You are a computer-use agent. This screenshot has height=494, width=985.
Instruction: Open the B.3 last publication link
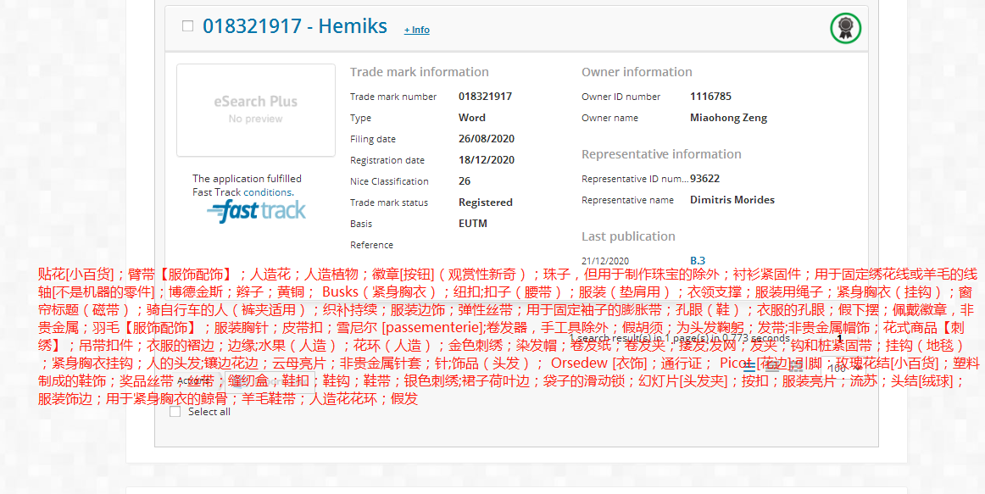tap(697, 260)
